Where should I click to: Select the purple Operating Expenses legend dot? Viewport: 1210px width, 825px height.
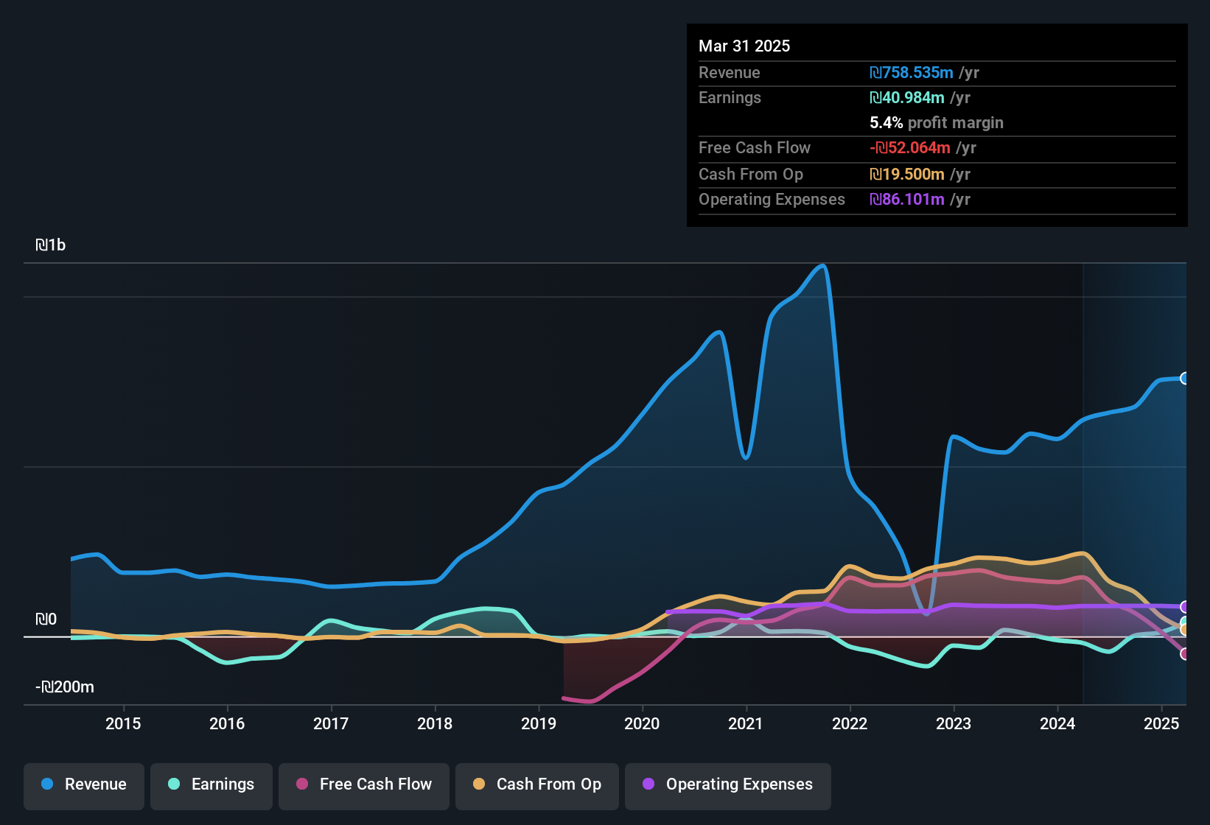[648, 784]
